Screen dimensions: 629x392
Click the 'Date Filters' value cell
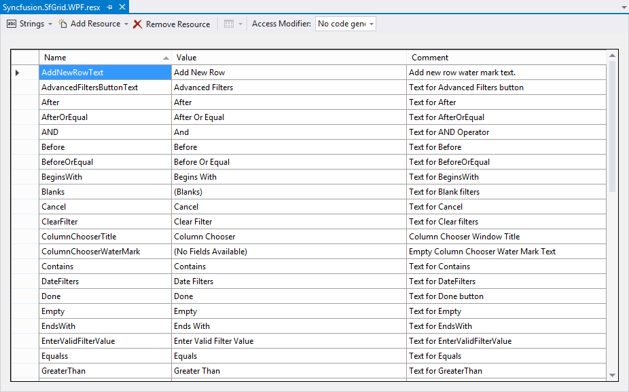click(289, 281)
